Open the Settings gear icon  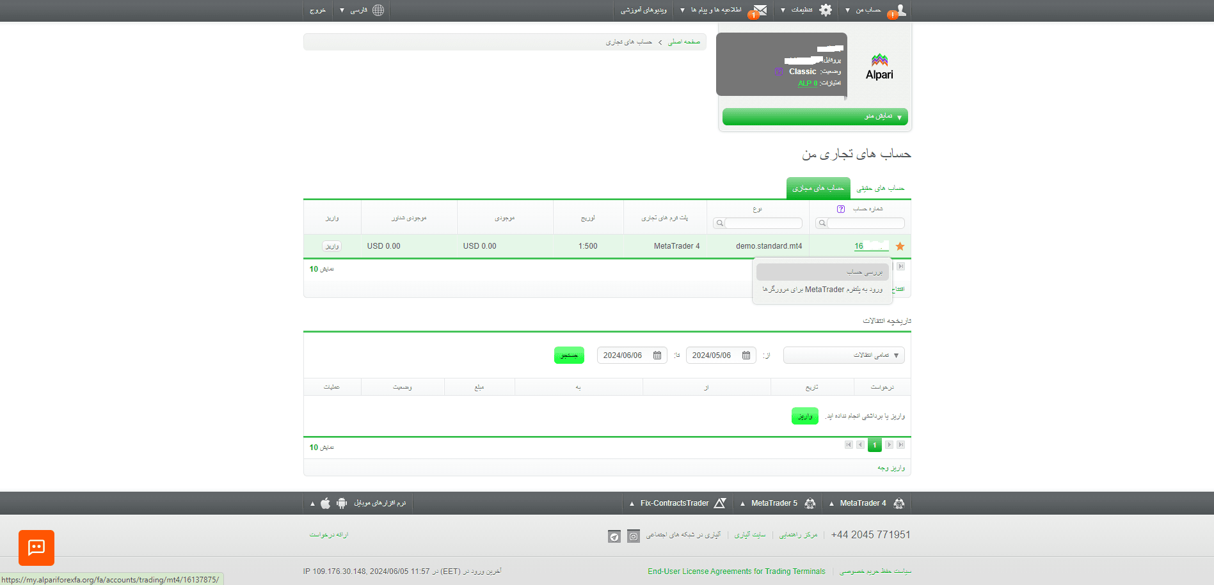click(x=826, y=10)
